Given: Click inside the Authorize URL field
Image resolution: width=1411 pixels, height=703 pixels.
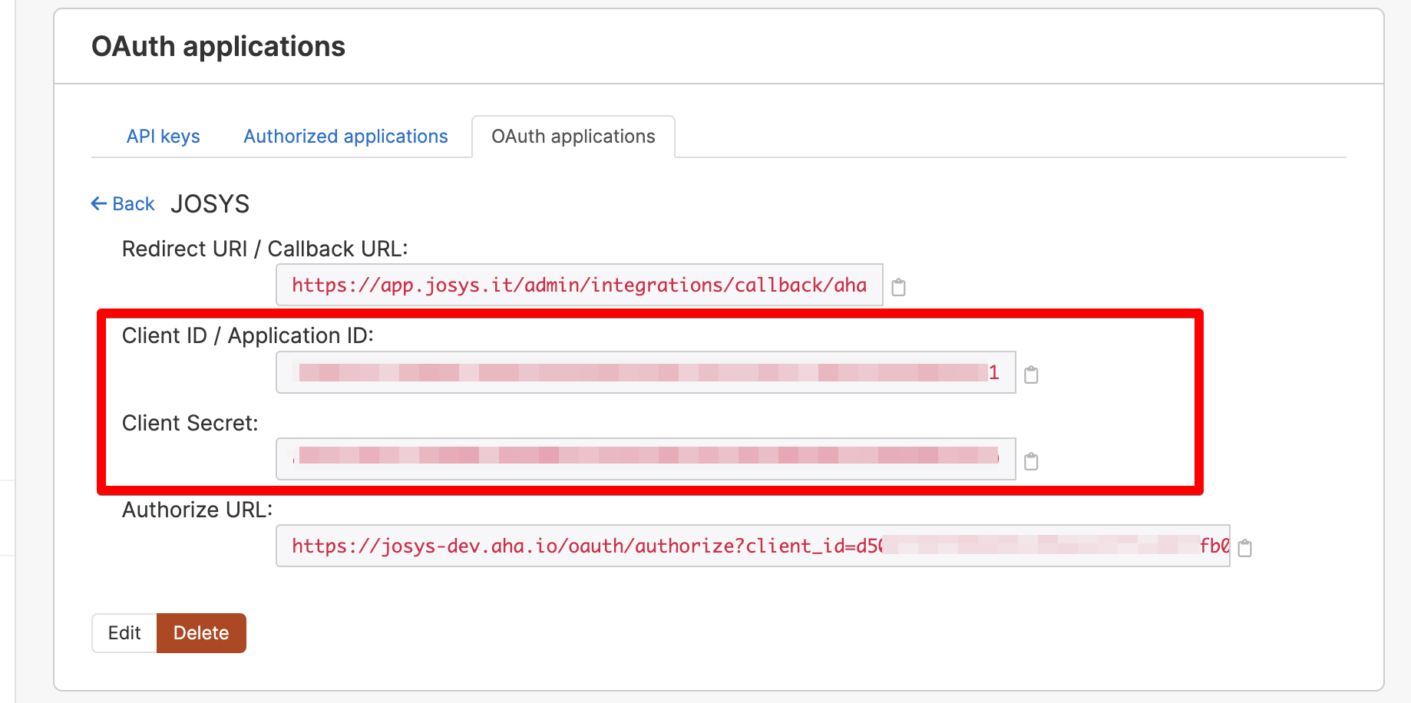Looking at the screenshot, I should (x=752, y=546).
